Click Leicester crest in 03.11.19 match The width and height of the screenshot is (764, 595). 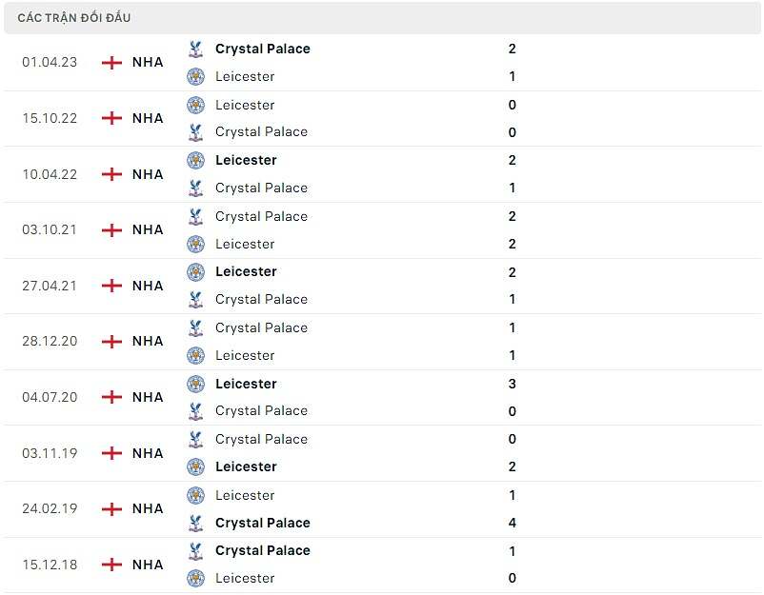pos(196,466)
